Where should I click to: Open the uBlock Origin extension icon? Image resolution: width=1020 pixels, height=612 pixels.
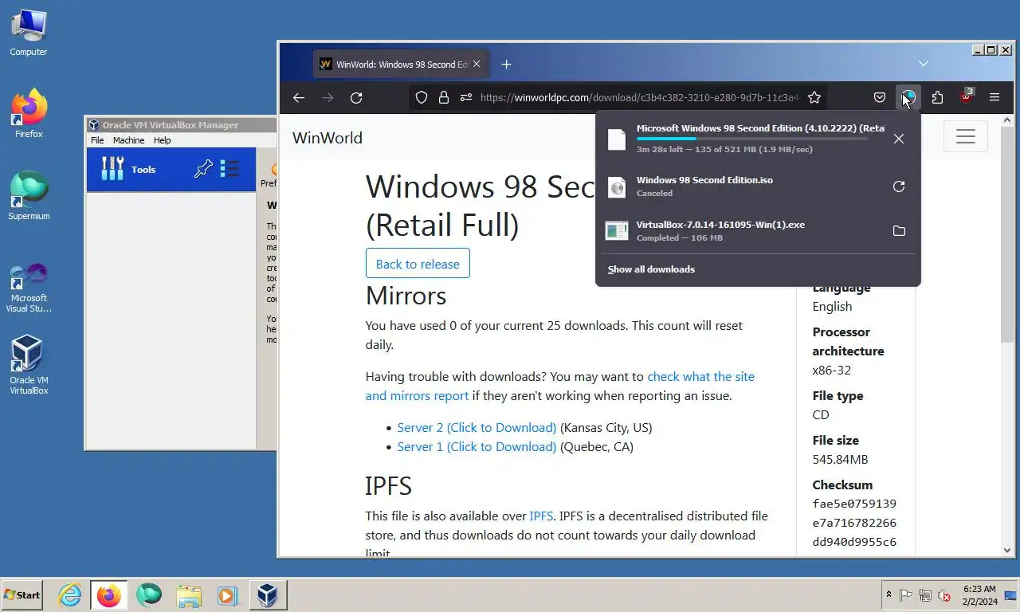[966, 97]
